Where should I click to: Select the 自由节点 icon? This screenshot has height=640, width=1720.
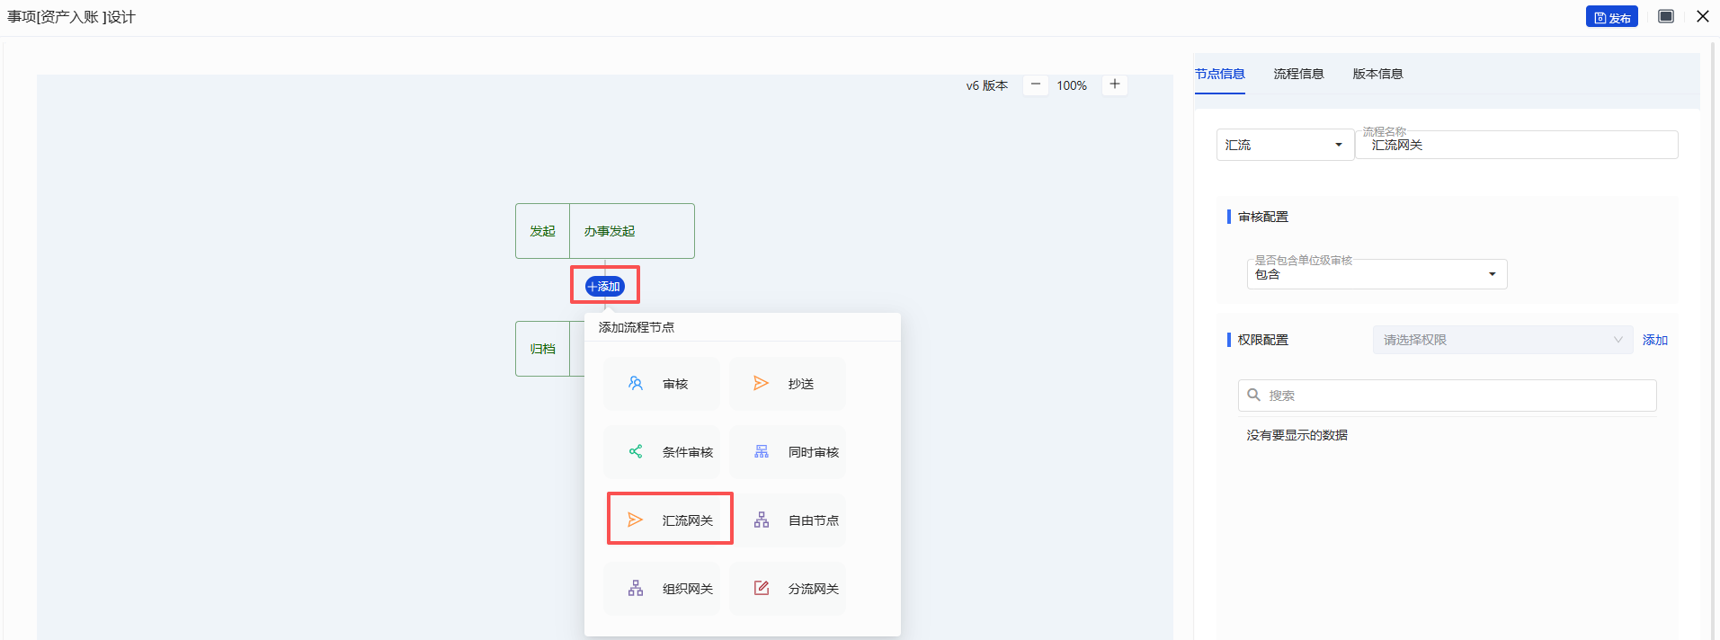point(762,520)
